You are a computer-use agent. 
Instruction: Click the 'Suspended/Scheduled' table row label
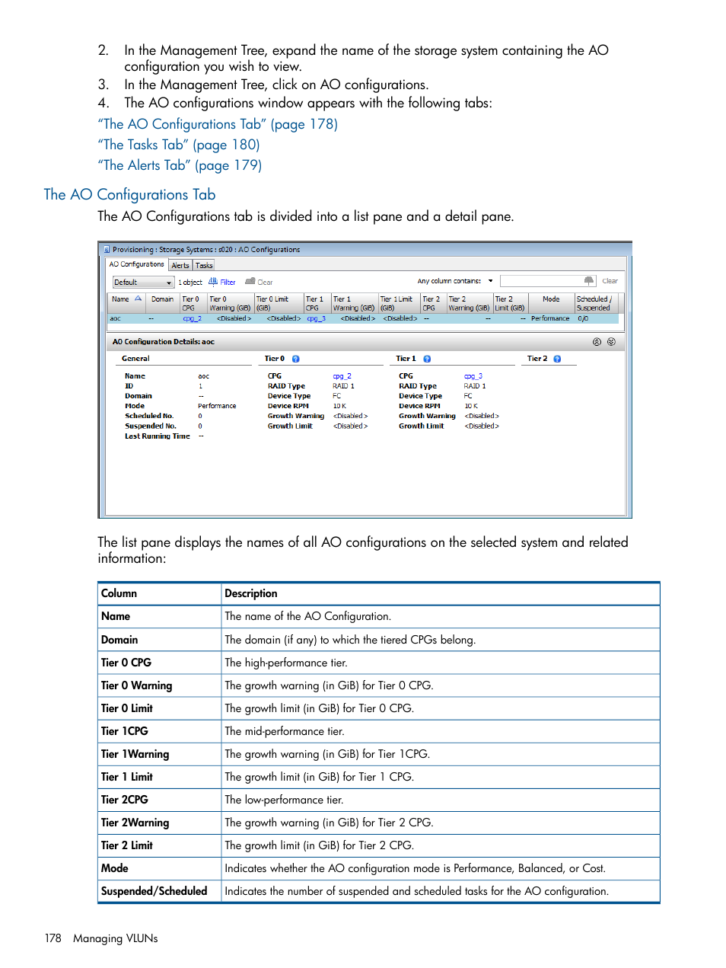154,891
